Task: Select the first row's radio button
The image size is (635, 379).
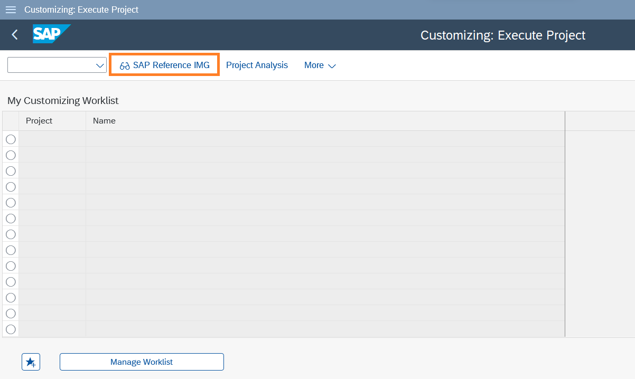Action: (11, 139)
